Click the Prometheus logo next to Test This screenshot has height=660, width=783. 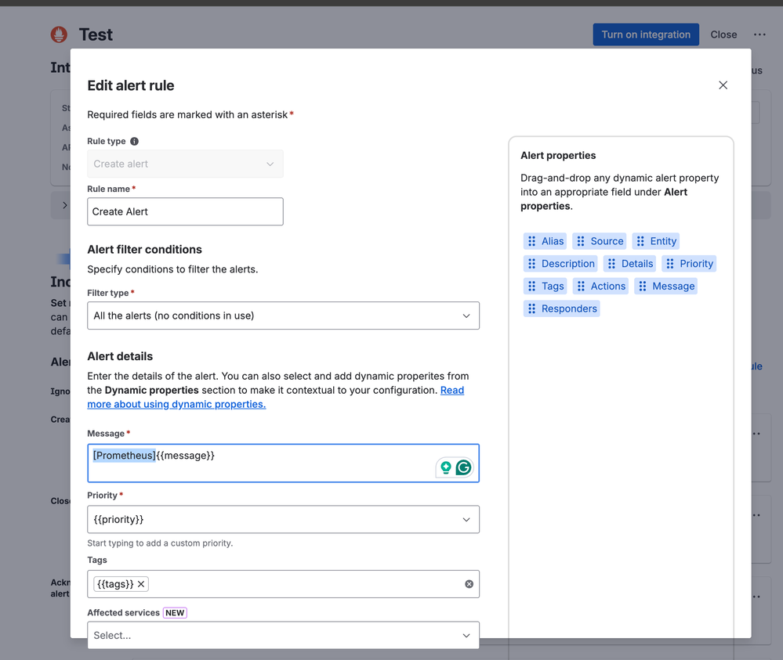59,34
